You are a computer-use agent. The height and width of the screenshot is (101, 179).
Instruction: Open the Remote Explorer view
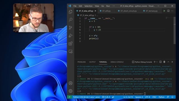click(70, 51)
